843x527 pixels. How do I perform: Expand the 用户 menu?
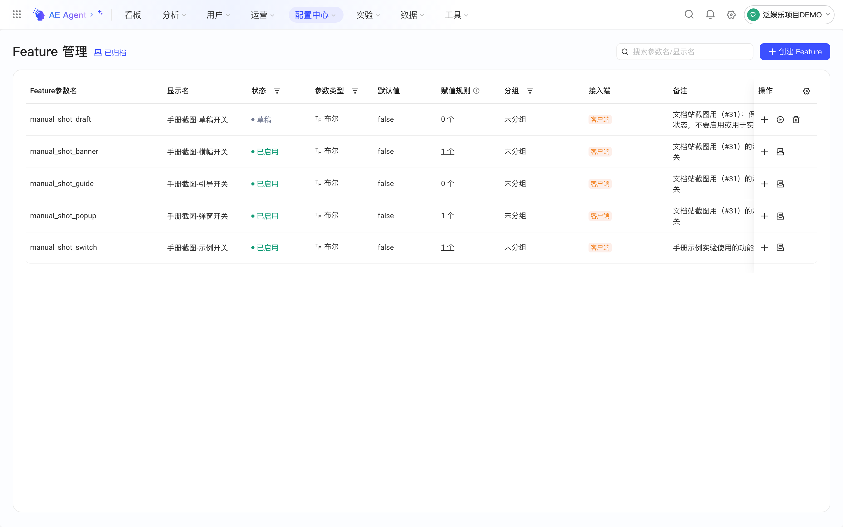click(x=218, y=15)
